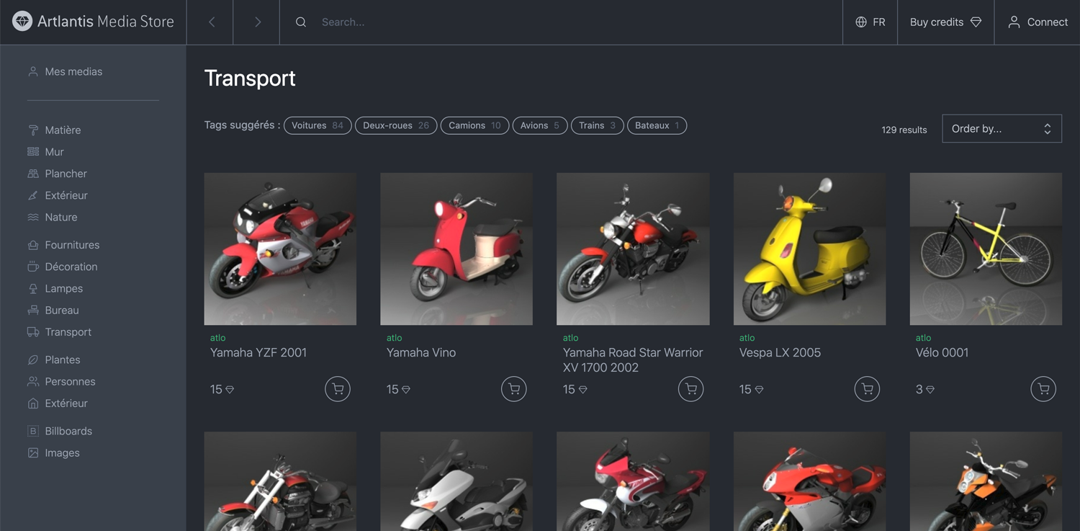The image size is (1080, 531).
Task: Click the Mur brick wall icon
Action: coord(33,152)
